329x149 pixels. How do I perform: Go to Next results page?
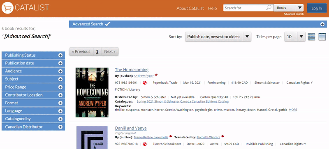[x=110, y=52]
